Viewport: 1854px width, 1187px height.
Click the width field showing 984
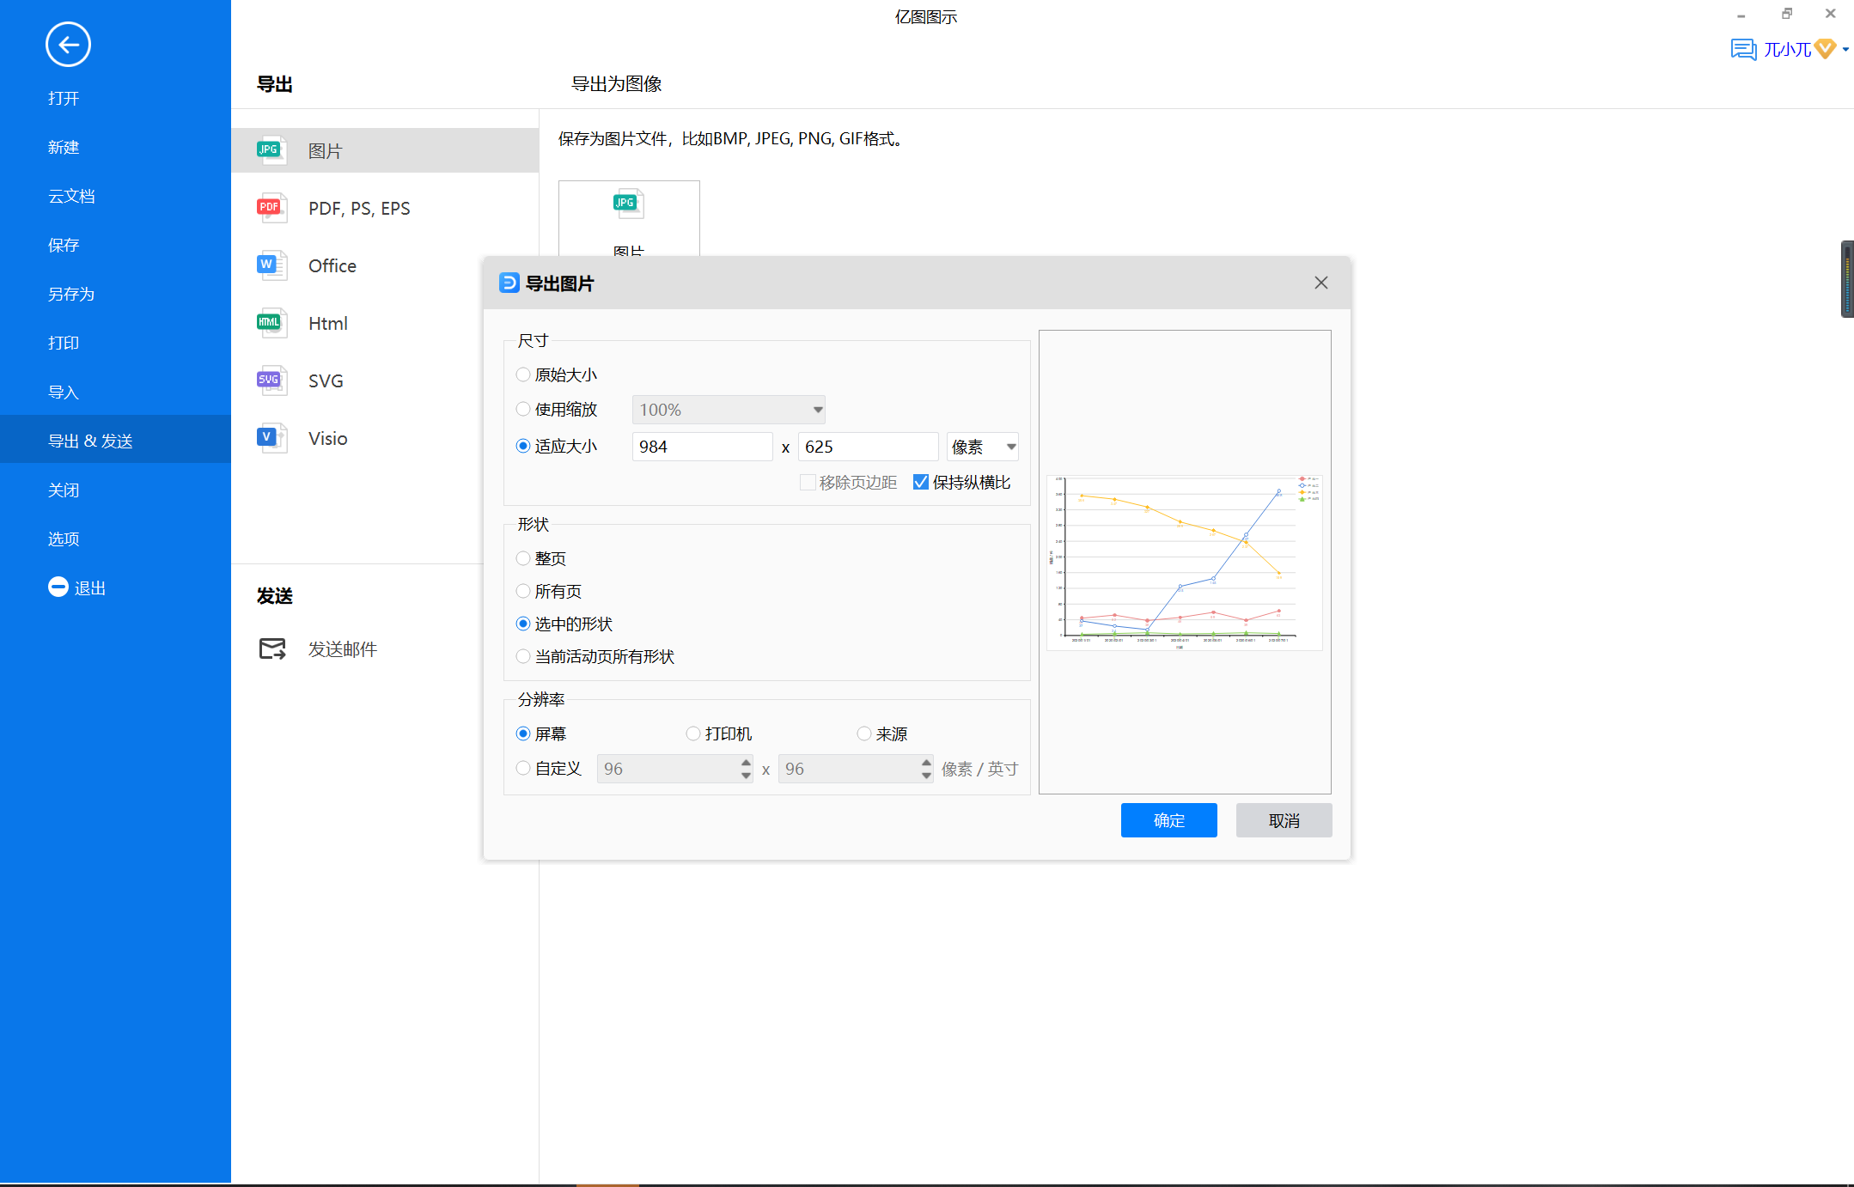click(x=701, y=447)
